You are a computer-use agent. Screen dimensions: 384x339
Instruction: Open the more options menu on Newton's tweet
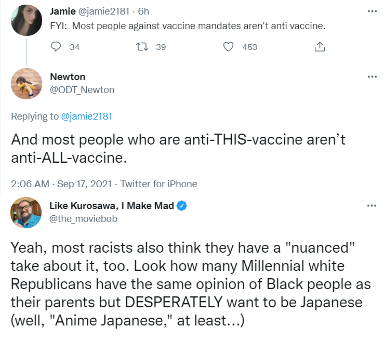(372, 76)
